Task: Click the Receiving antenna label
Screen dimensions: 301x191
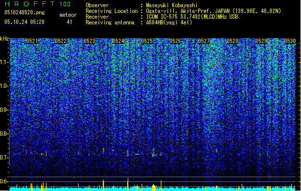Action: point(110,22)
